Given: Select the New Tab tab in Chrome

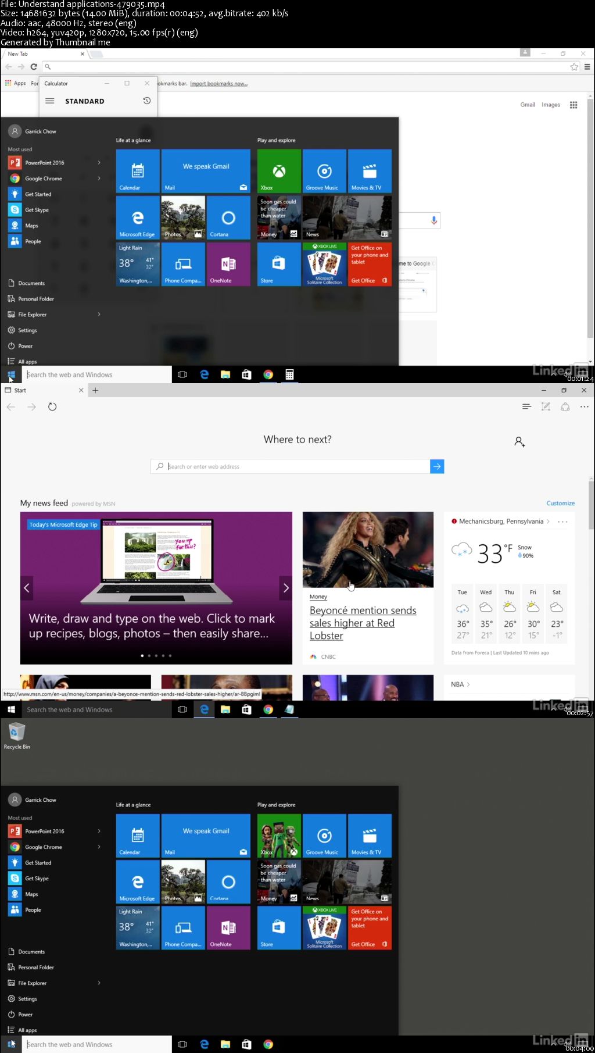Looking at the screenshot, I should [x=44, y=53].
